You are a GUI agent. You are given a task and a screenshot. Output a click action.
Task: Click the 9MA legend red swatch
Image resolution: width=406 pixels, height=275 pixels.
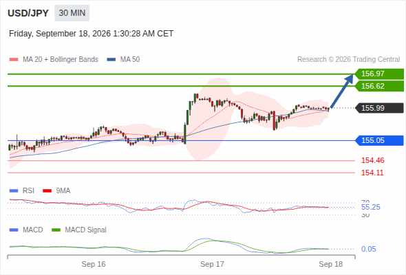click(x=47, y=191)
